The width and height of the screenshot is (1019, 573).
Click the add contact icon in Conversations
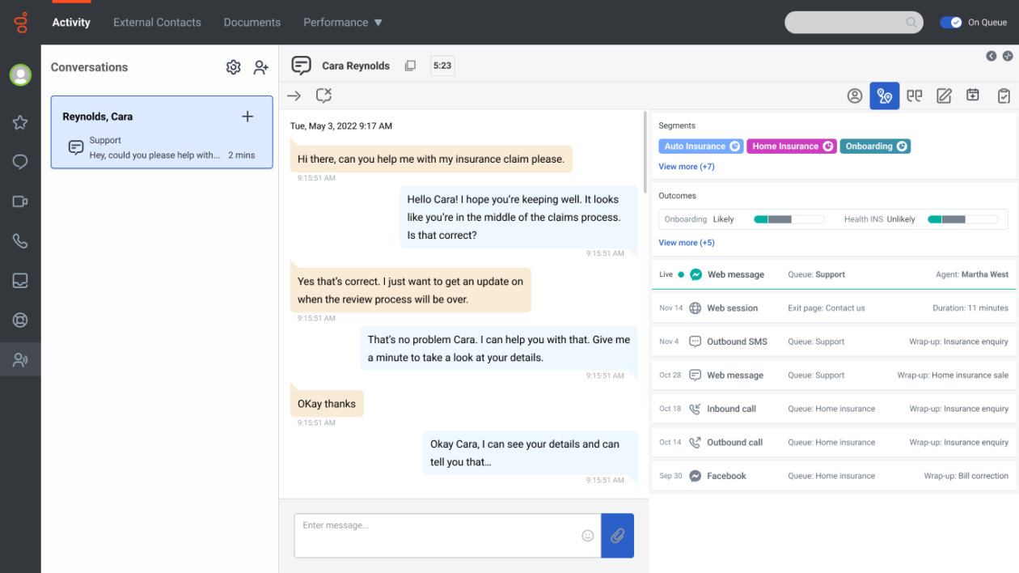[x=260, y=67]
